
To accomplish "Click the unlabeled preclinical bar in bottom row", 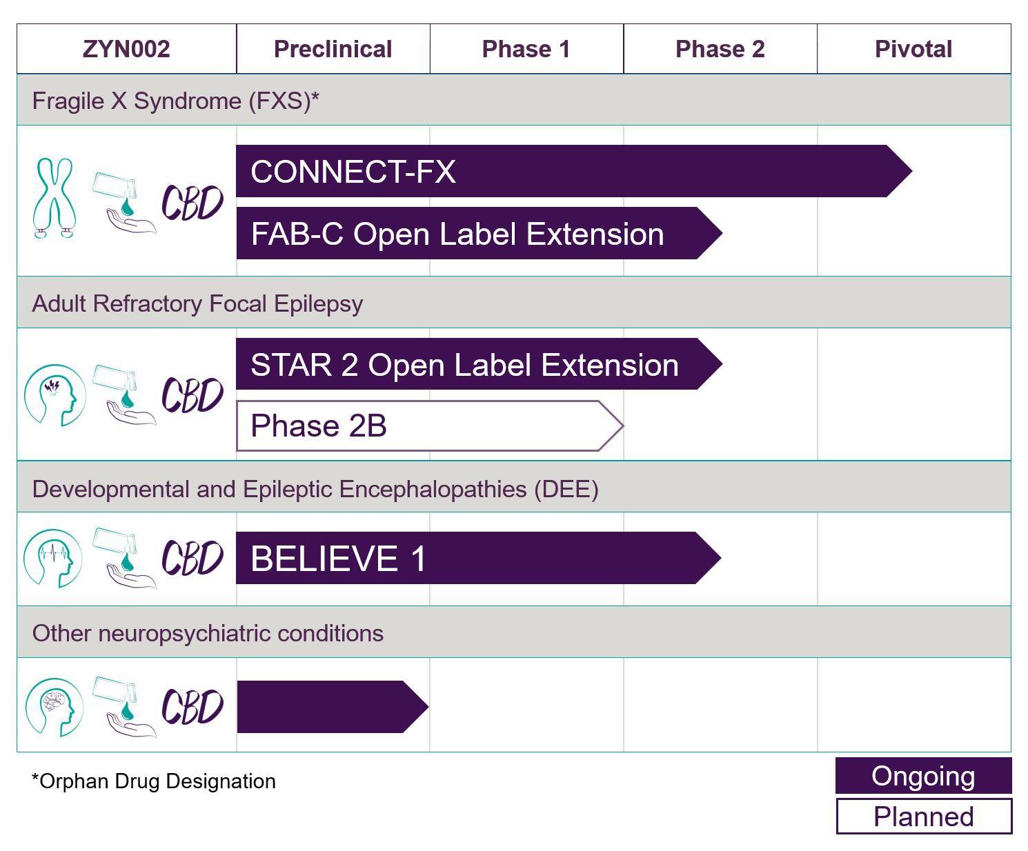I will (333, 707).
